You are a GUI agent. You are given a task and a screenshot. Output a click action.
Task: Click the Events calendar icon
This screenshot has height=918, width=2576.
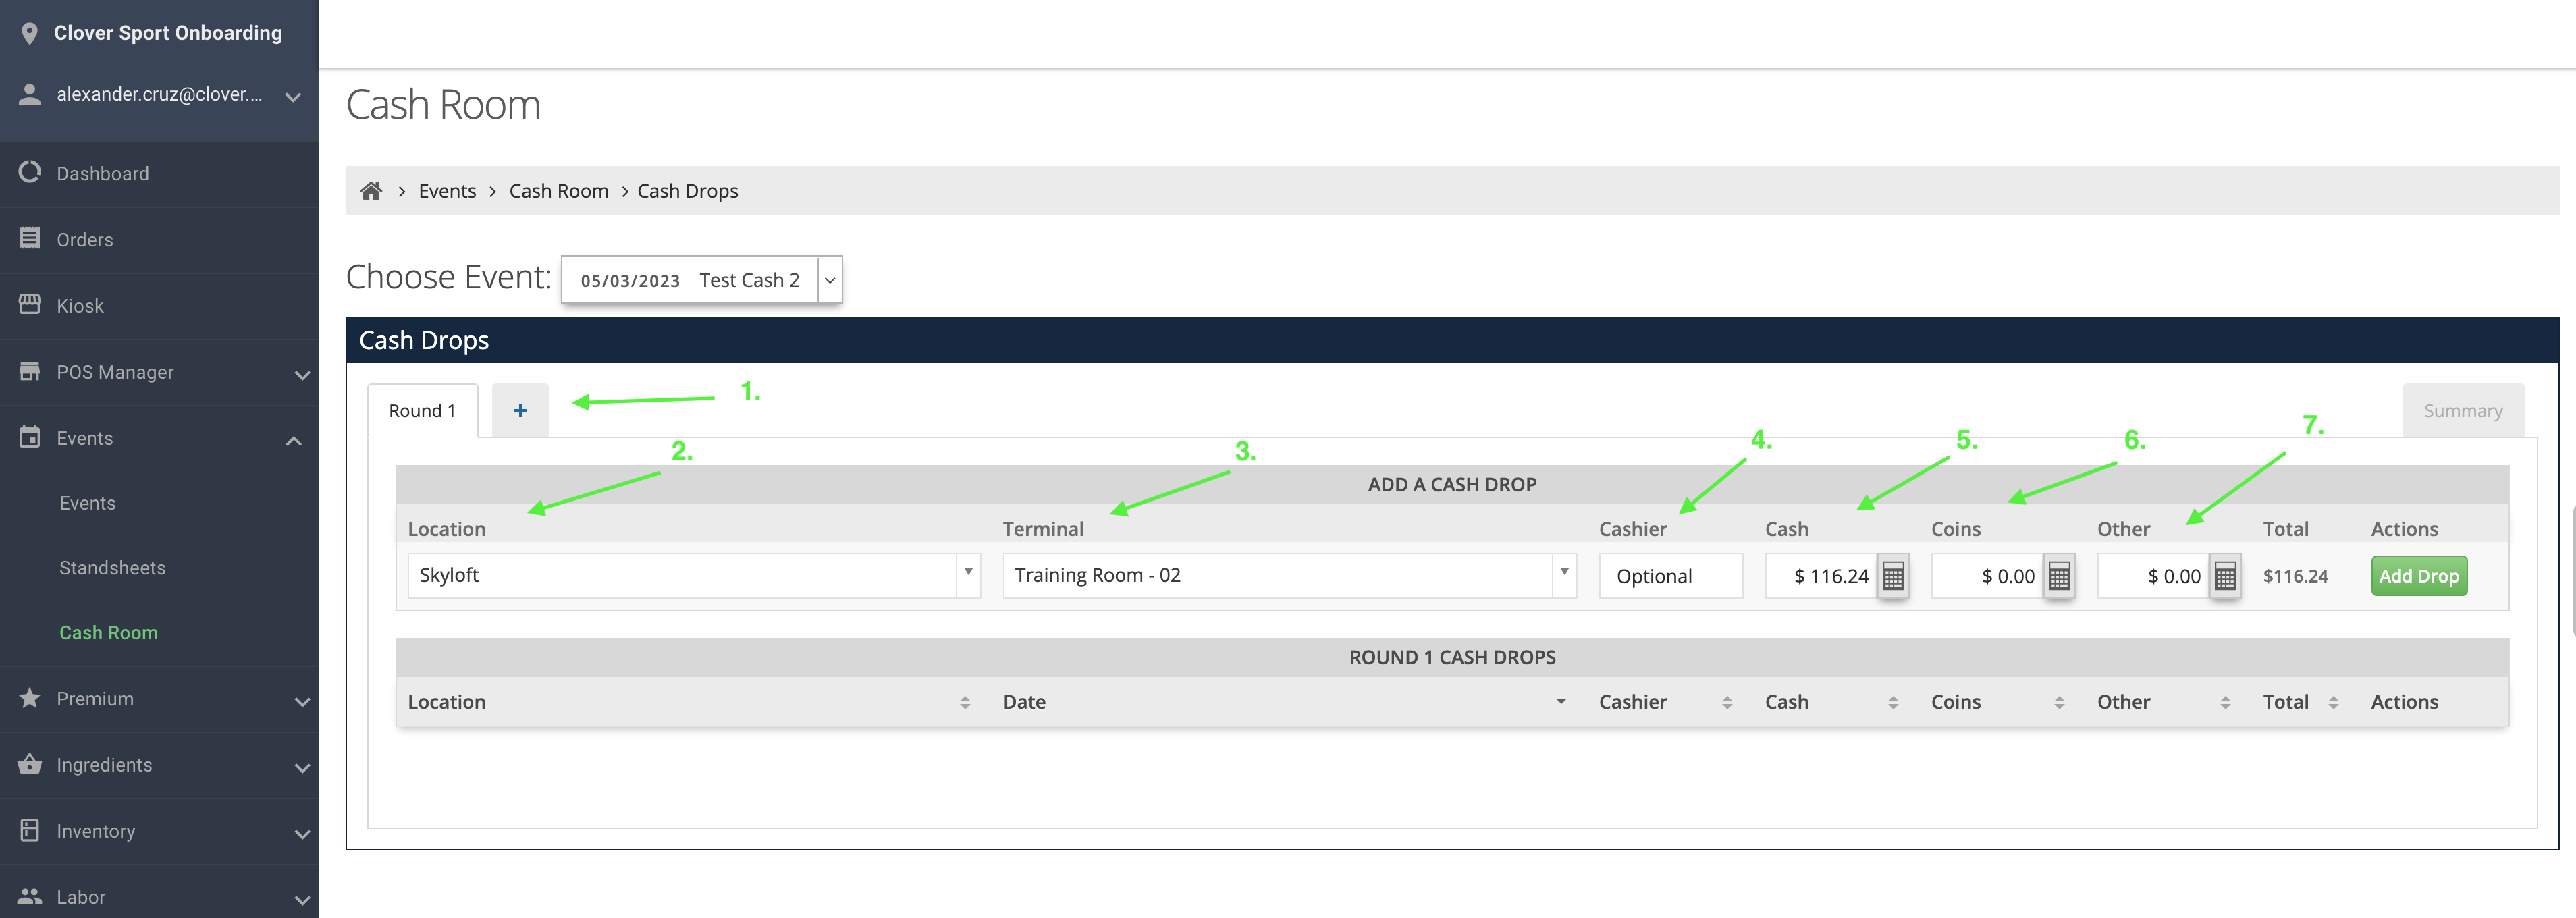30,437
